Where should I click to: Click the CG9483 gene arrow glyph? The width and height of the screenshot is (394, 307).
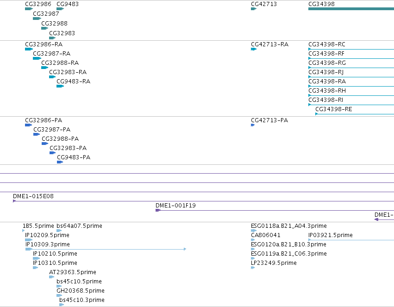click(x=60, y=9)
